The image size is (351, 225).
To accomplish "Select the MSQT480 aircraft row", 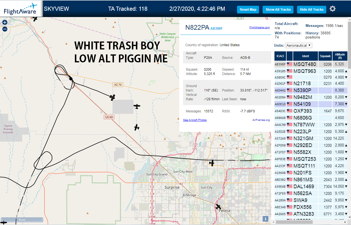I will click(311, 64).
